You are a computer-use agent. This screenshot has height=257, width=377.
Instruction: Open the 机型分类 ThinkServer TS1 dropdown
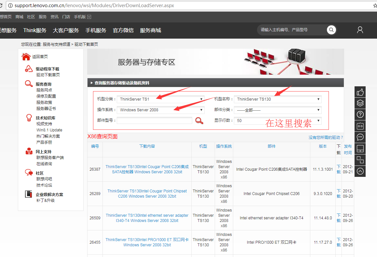tap(161, 99)
